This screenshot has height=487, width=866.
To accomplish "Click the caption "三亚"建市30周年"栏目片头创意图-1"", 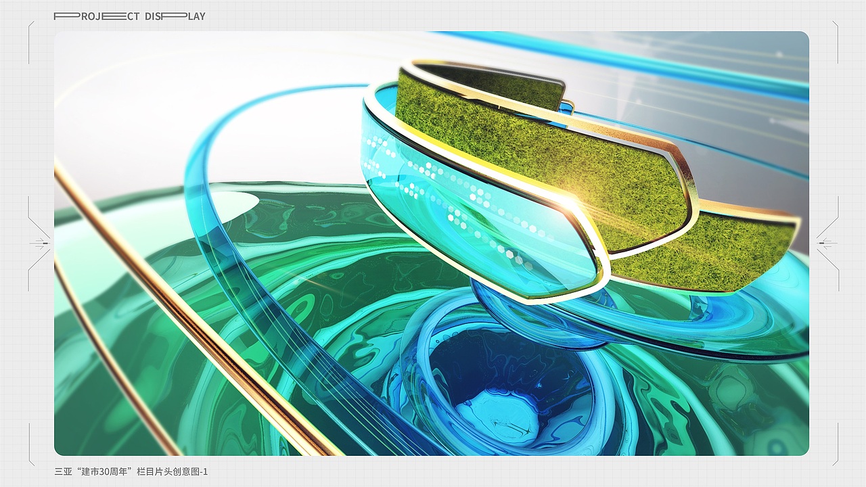I will 131,471.
